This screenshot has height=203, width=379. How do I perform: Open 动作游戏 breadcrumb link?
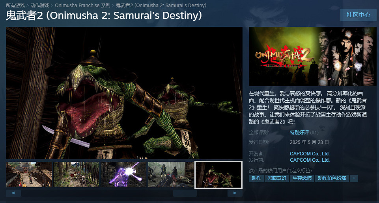[x=40, y=5]
